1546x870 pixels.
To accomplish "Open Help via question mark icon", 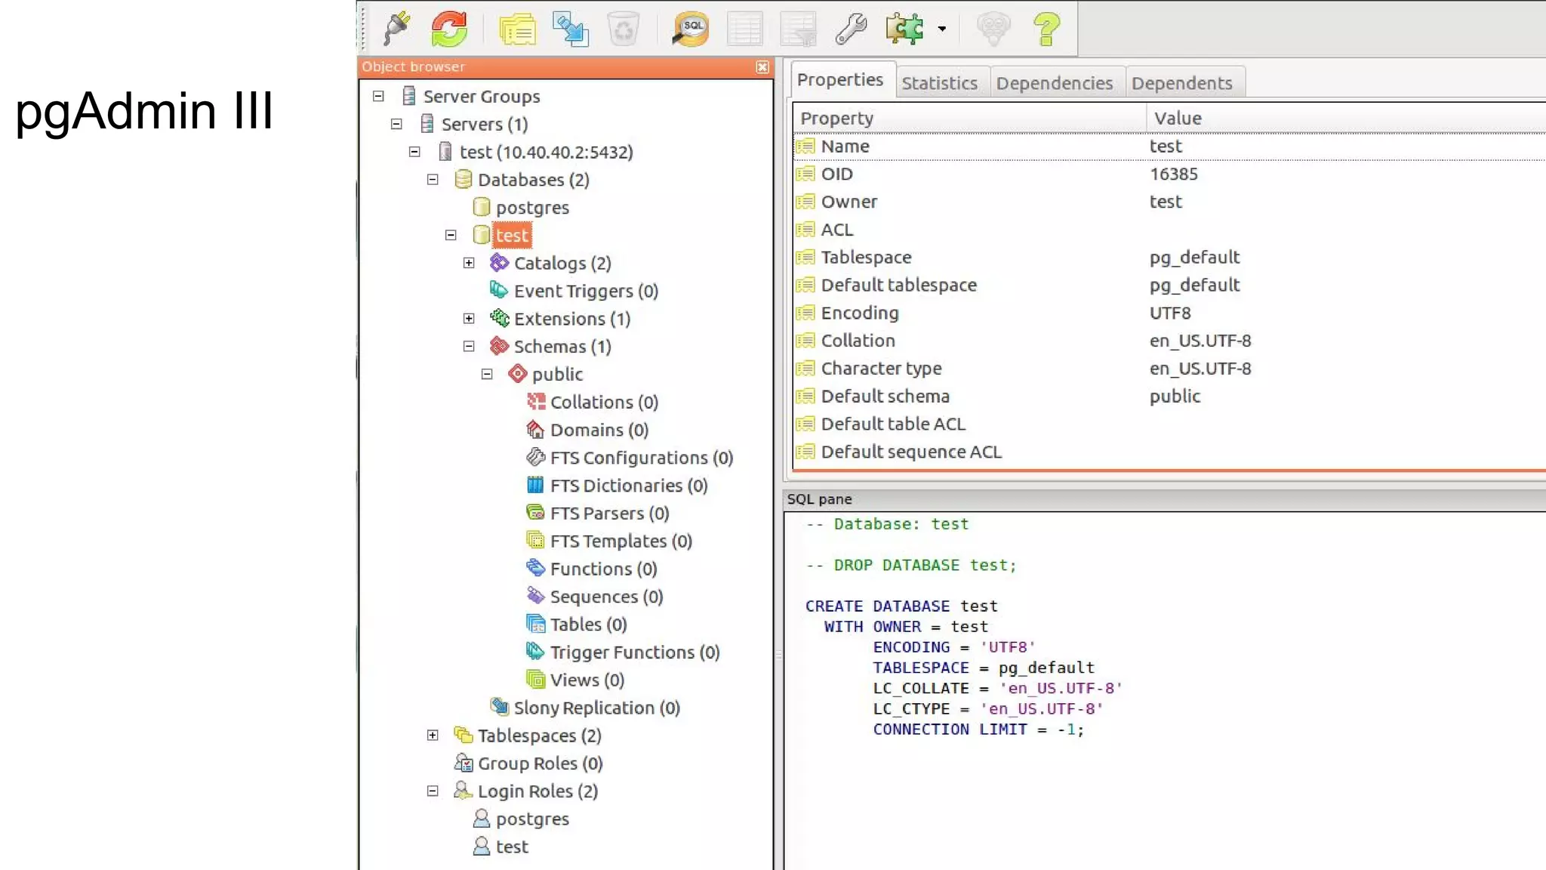I will [1046, 29].
